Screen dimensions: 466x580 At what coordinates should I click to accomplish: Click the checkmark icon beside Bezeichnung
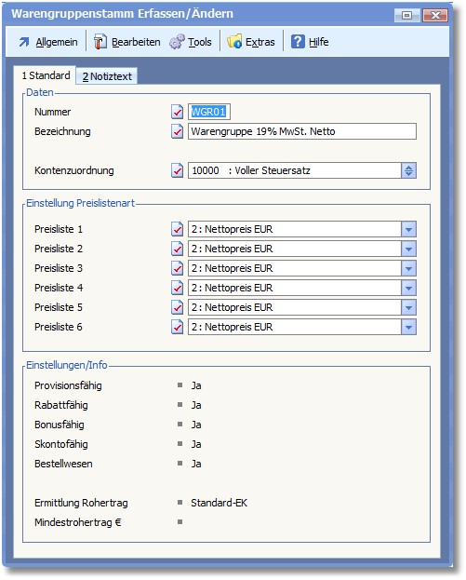tap(177, 131)
